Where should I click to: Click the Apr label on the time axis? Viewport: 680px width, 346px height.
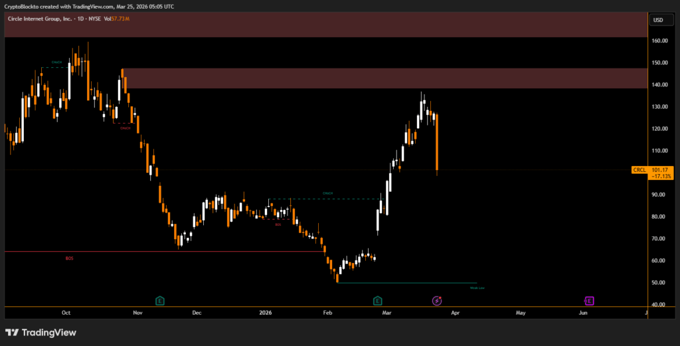pos(455,312)
